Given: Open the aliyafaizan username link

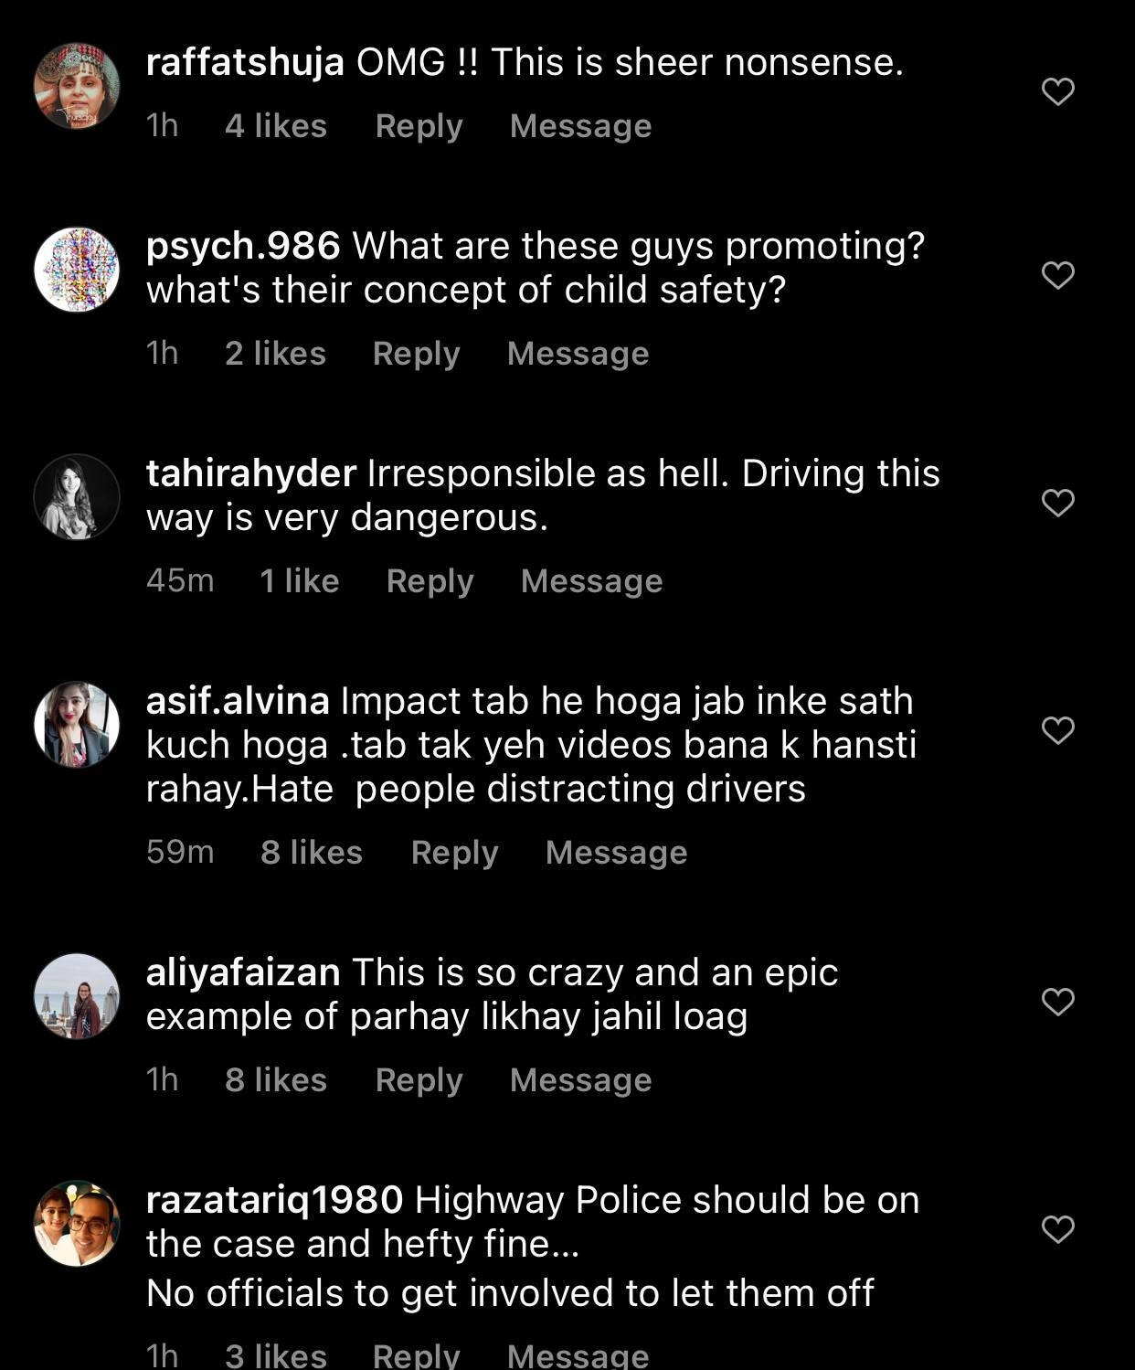Looking at the screenshot, I should tap(243, 972).
